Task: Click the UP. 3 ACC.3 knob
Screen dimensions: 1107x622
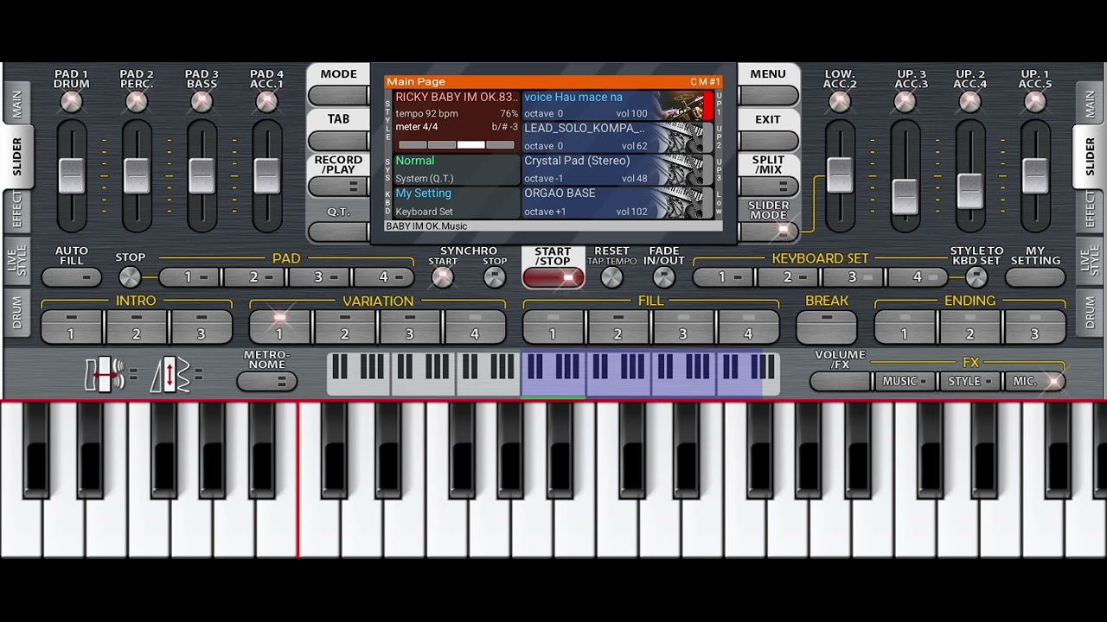Action: 905,102
